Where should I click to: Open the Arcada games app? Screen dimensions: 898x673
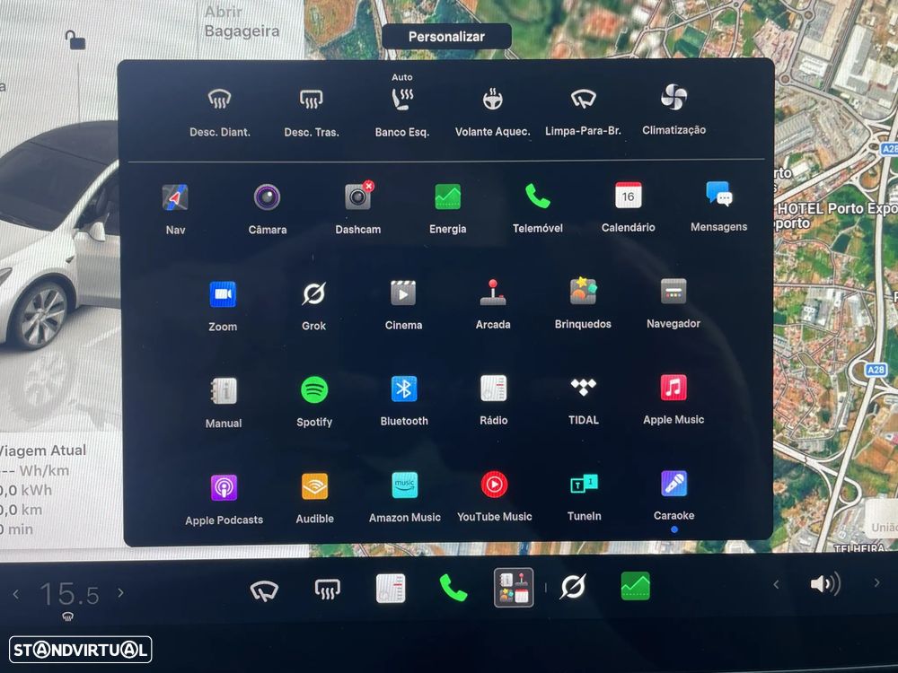[x=493, y=304]
